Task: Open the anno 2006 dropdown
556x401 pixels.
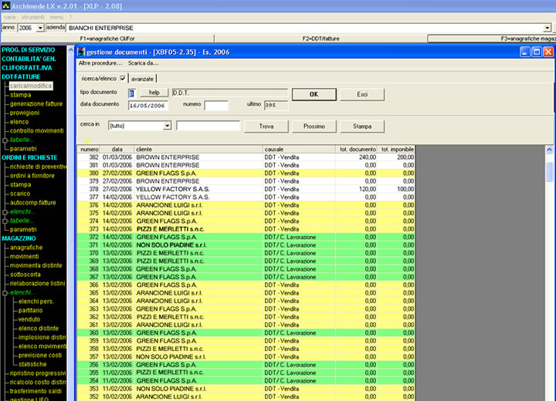Action: click(x=40, y=28)
